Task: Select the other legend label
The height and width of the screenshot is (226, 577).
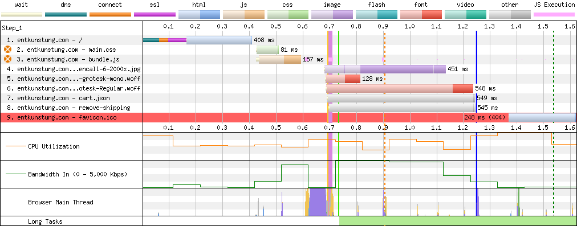Action: pos(510,5)
